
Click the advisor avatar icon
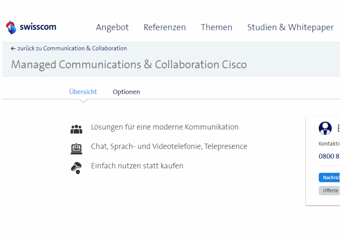[325, 128]
